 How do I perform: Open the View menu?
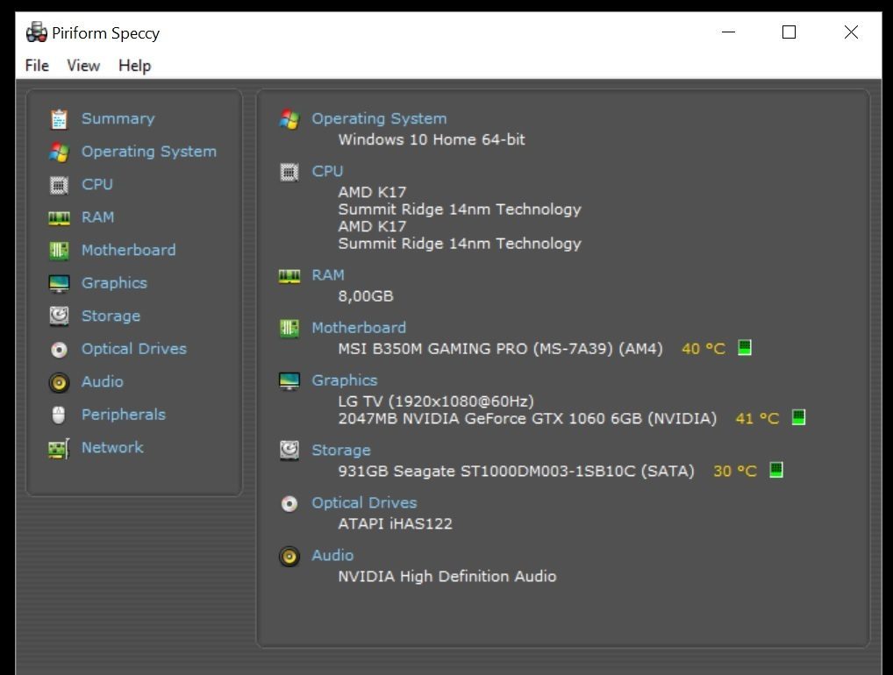click(83, 66)
